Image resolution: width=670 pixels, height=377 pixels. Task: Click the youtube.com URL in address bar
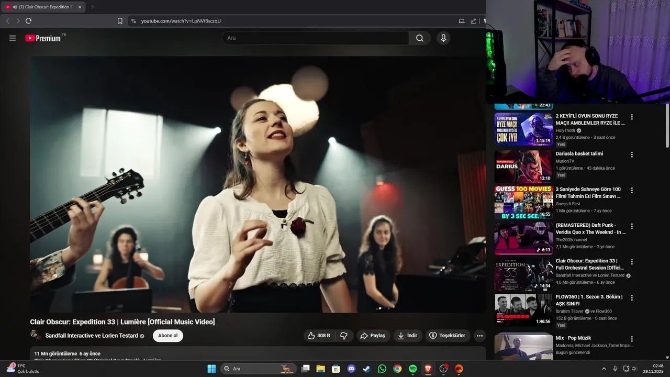[181, 21]
